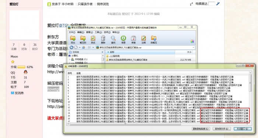Click the 发消息 link
This screenshot has width=258, height=138.
coord(19,93)
